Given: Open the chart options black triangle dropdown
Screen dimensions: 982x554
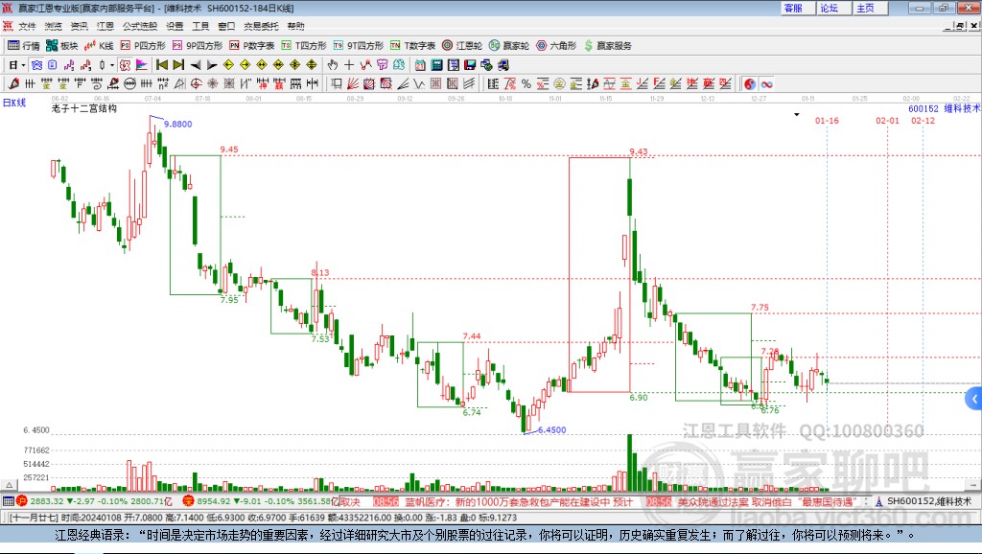Looking at the screenshot, I should point(797,115).
